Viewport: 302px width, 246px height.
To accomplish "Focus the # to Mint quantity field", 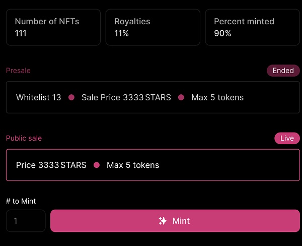I will pos(26,221).
